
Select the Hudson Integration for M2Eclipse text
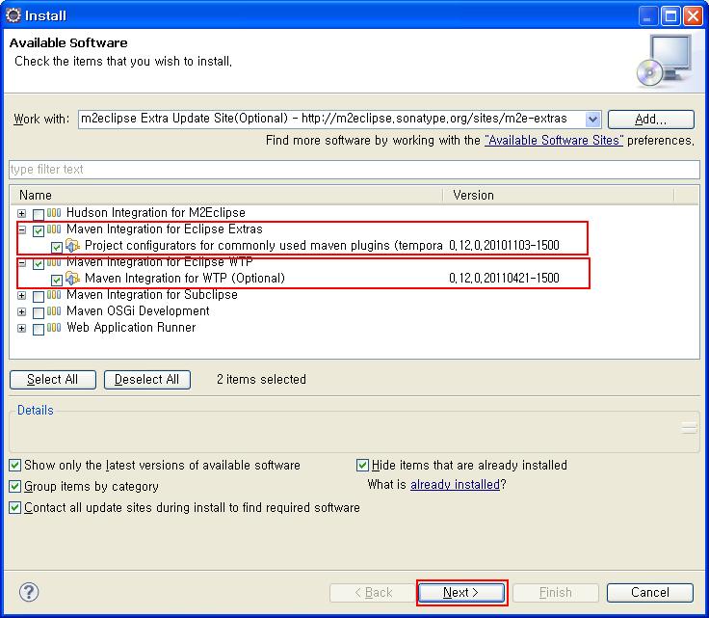156,213
